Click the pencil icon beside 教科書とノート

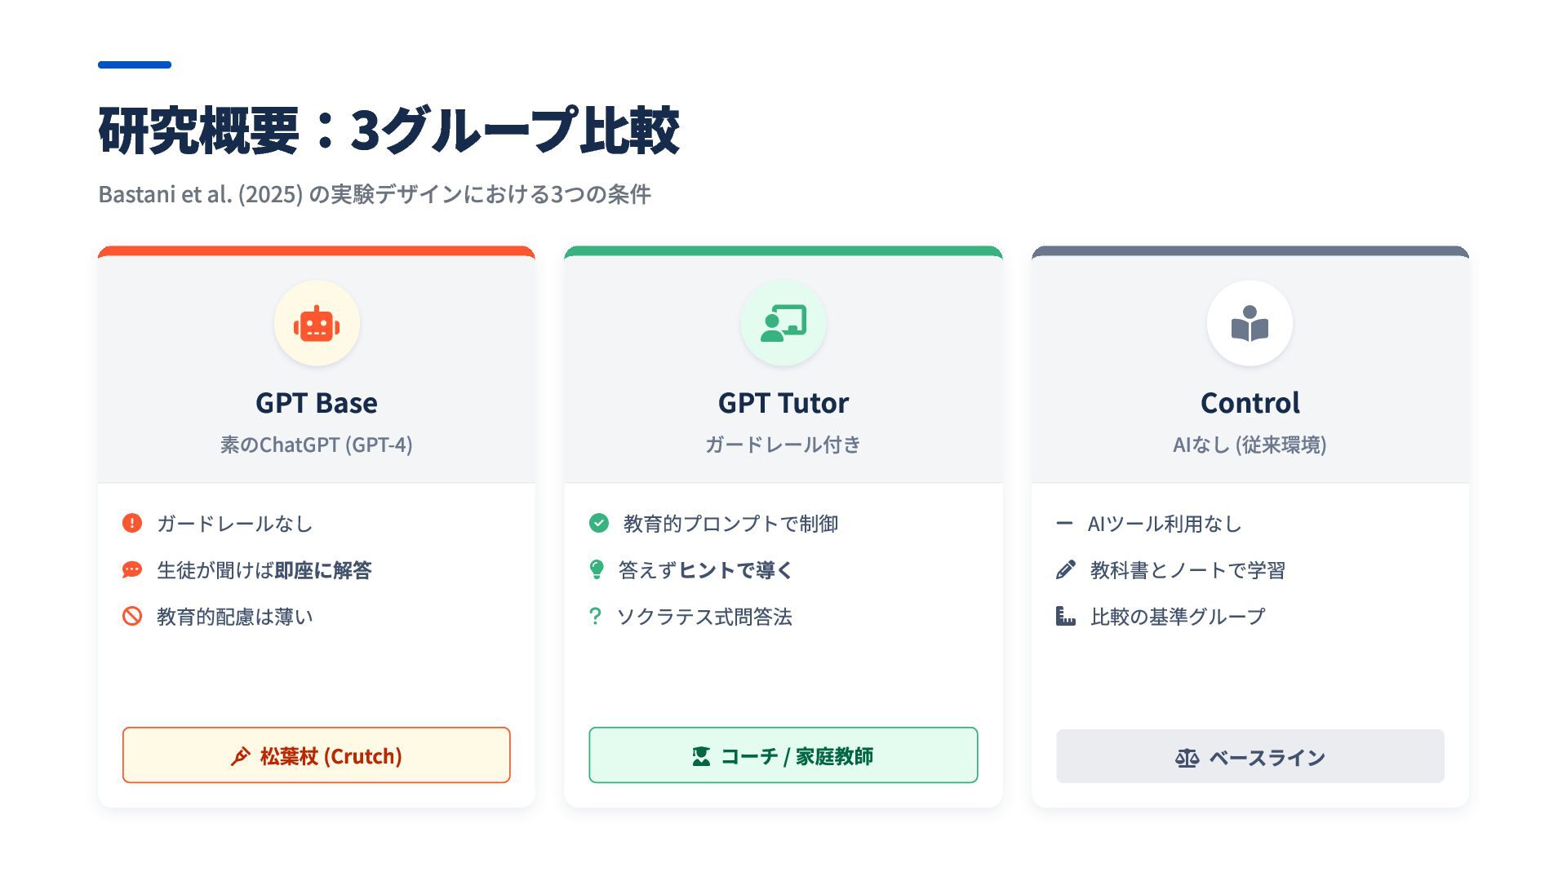[1066, 569]
